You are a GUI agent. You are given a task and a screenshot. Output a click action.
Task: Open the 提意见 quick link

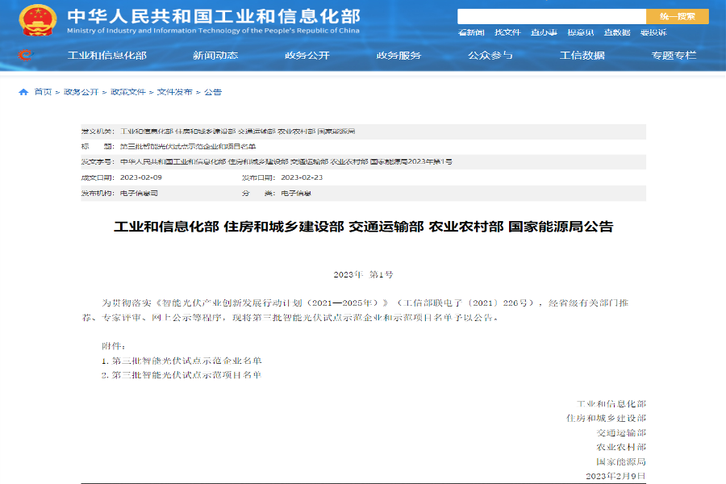[x=581, y=32]
